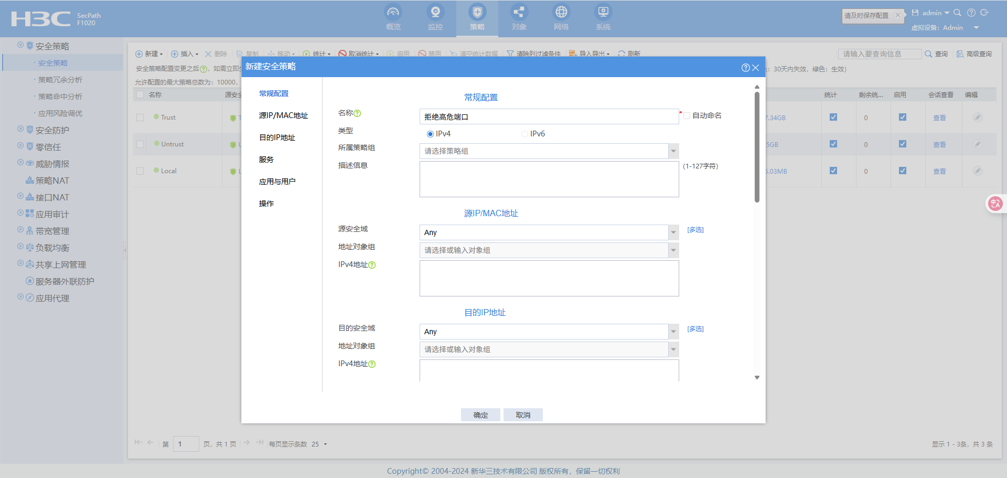The image size is (1007, 478).
Task: Close the 新建安全策略 dialog with the X icon
Action: tap(756, 68)
